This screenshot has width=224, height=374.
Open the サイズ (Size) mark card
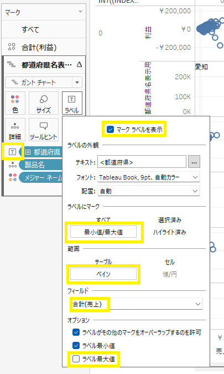(44, 103)
